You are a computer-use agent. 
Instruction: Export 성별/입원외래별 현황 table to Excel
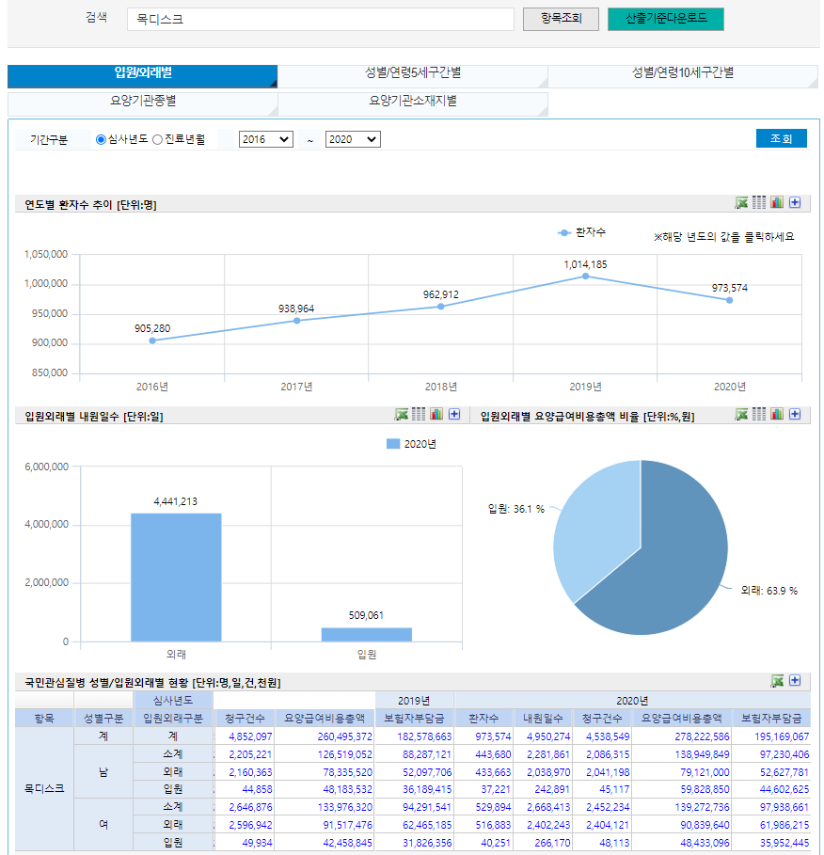coord(777,680)
